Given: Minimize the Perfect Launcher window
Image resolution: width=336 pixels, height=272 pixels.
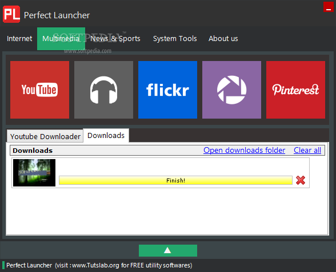Looking at the screenshot, I should tap(328, 7).
